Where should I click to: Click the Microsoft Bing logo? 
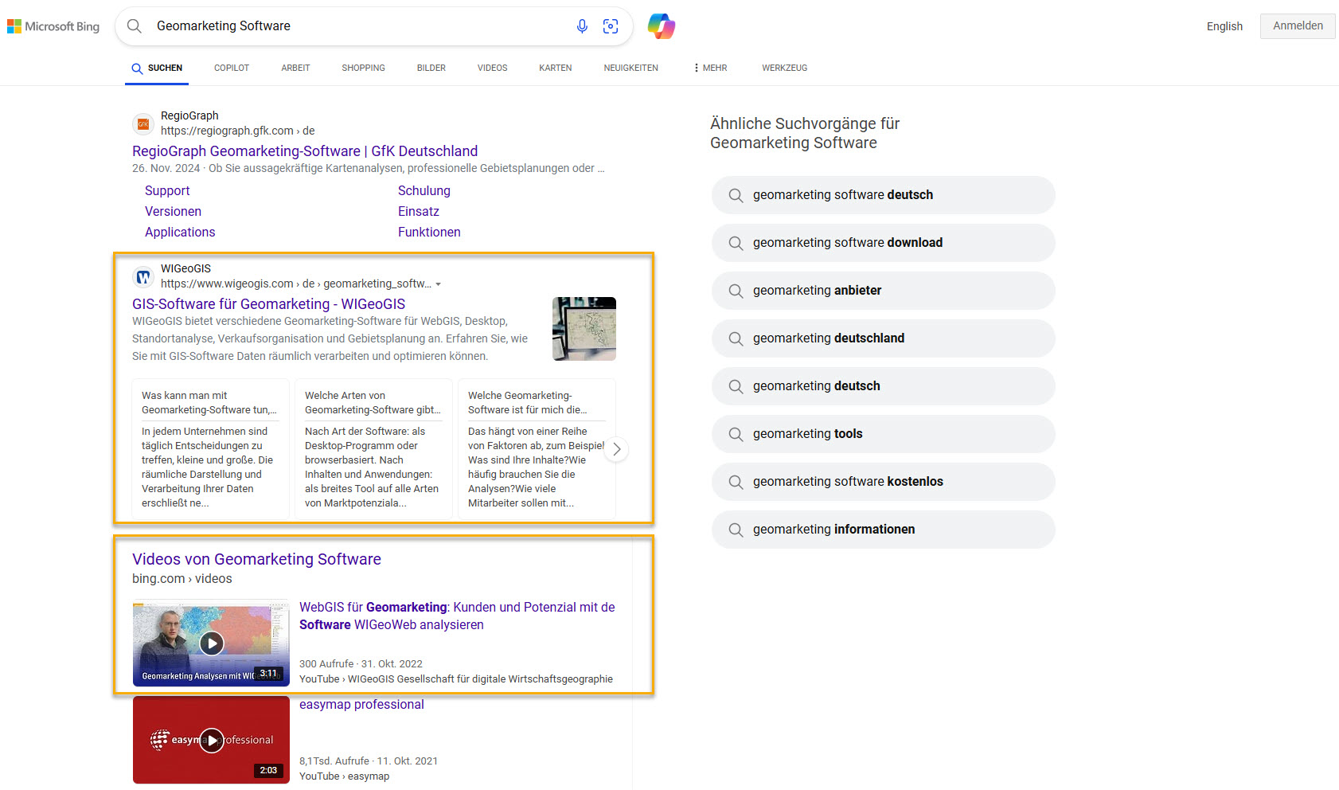(x=53, y=26)
